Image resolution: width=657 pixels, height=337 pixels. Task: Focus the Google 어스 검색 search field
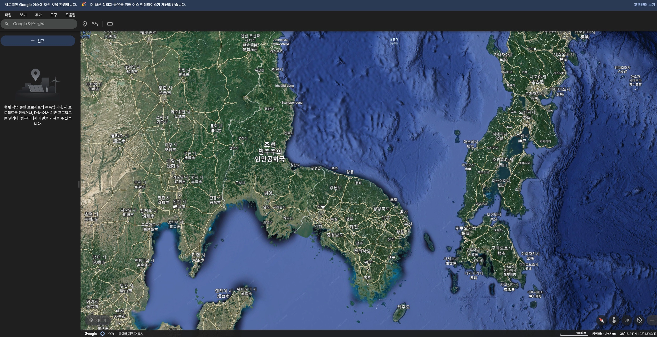[x=42, y=24]
